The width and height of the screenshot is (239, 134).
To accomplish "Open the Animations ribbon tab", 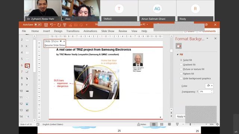I will click(x=90, y=31).
